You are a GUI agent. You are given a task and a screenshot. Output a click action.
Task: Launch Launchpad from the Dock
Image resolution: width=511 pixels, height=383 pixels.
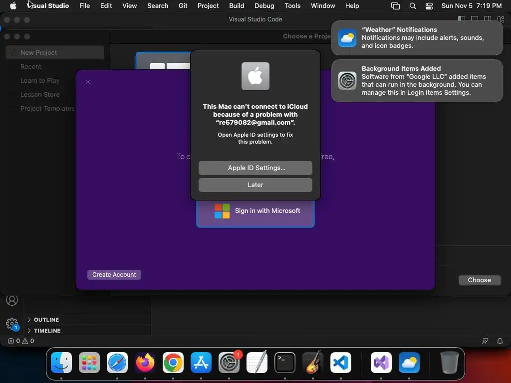pyautogui.click(x=89, y=363)
